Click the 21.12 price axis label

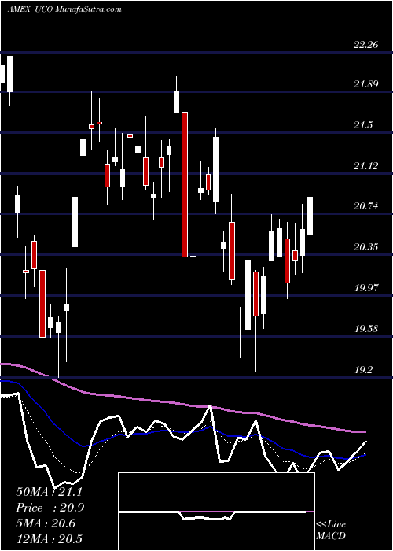(x=366, y=165)
